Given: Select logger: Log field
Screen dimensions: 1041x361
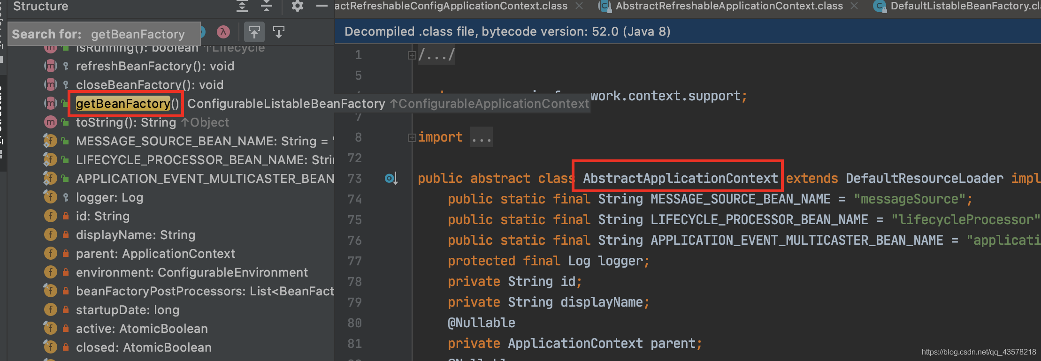Looking at the screenshot, I should click(x=109, y=197).
